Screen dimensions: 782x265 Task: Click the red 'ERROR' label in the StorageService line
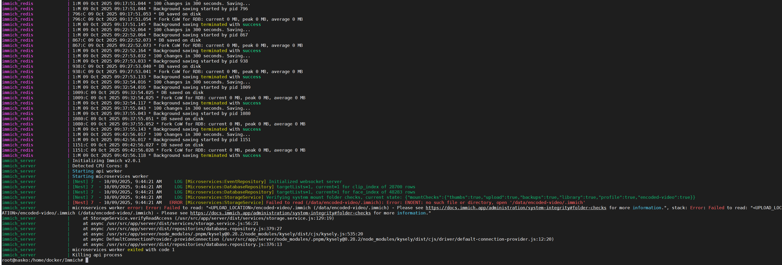176,203
